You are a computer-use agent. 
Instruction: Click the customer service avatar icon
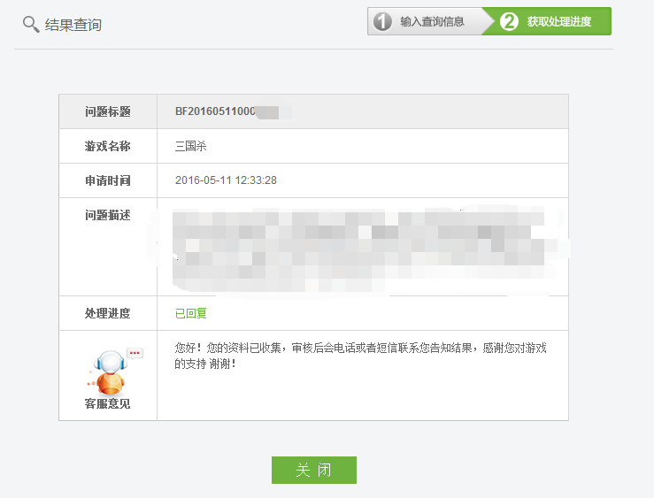coord(114,372)
